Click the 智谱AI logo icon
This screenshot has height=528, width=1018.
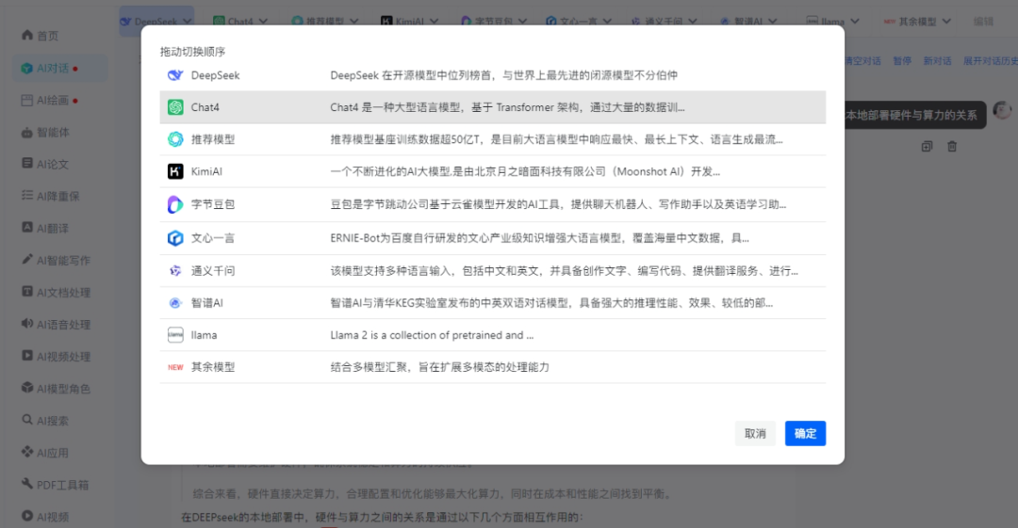175,303
